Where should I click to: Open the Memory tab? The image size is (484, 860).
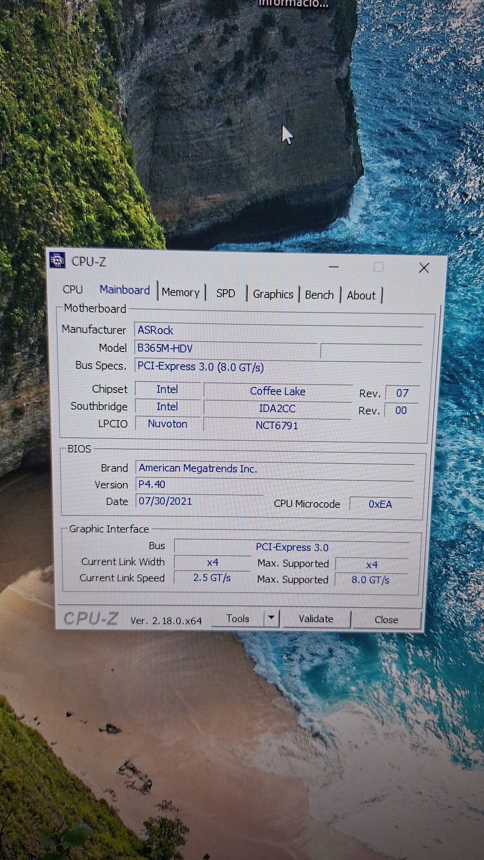pyautogui.click(x=180, y=292)
